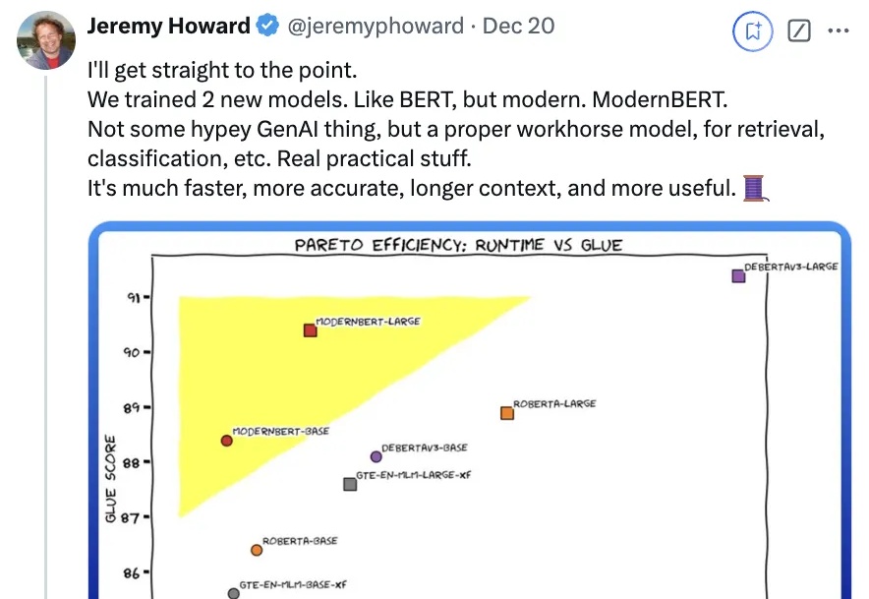The height and width of the screenshot is (599, 869).
Task: Click the purple DeBERTaV3-Large square marker
Action: pyautogui.click(x=738, y=275)
